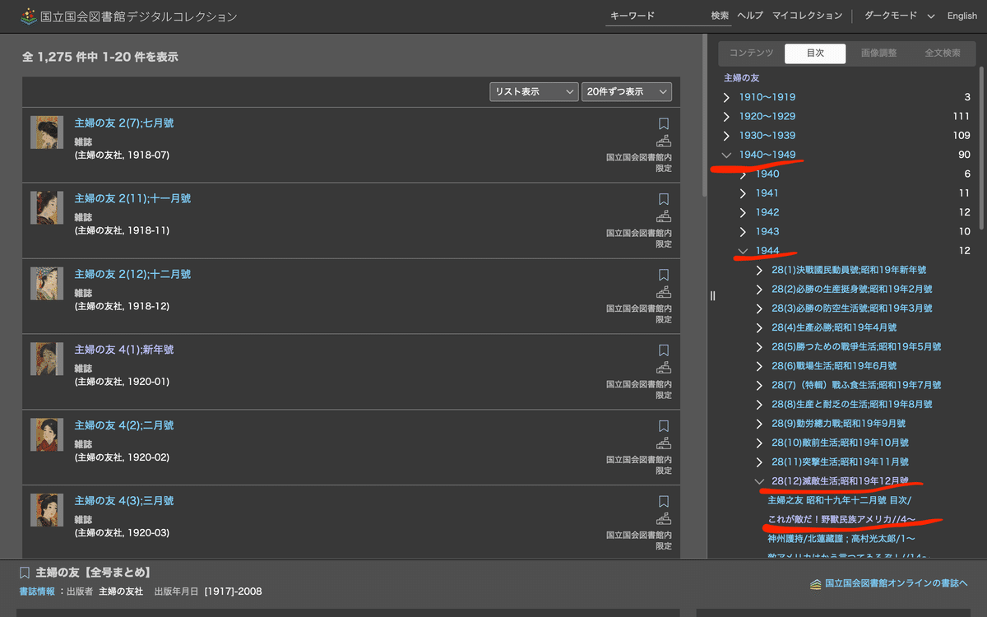Bookmark the 主婦の友 4(3);三月號 entry

[x=664, y=502]
